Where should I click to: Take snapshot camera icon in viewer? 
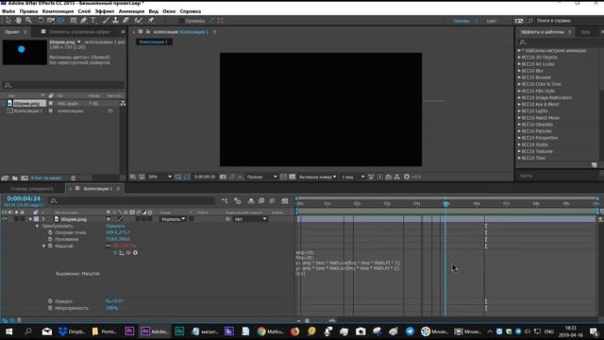pyautogui.click(x=223, y=177)
